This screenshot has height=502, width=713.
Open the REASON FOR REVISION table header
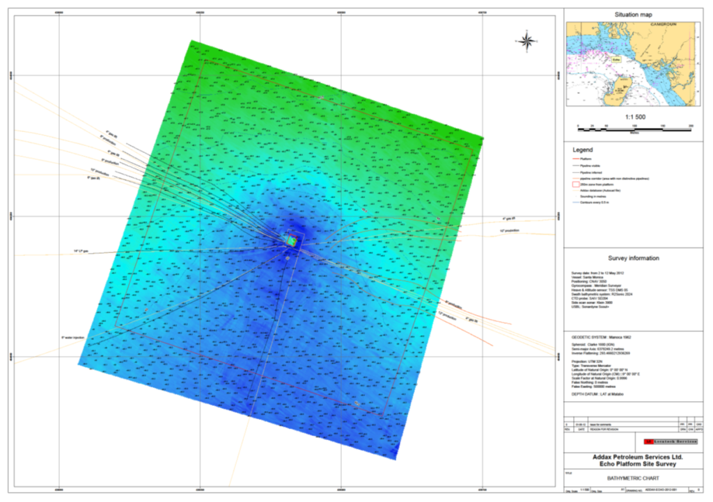pos(604,429)
